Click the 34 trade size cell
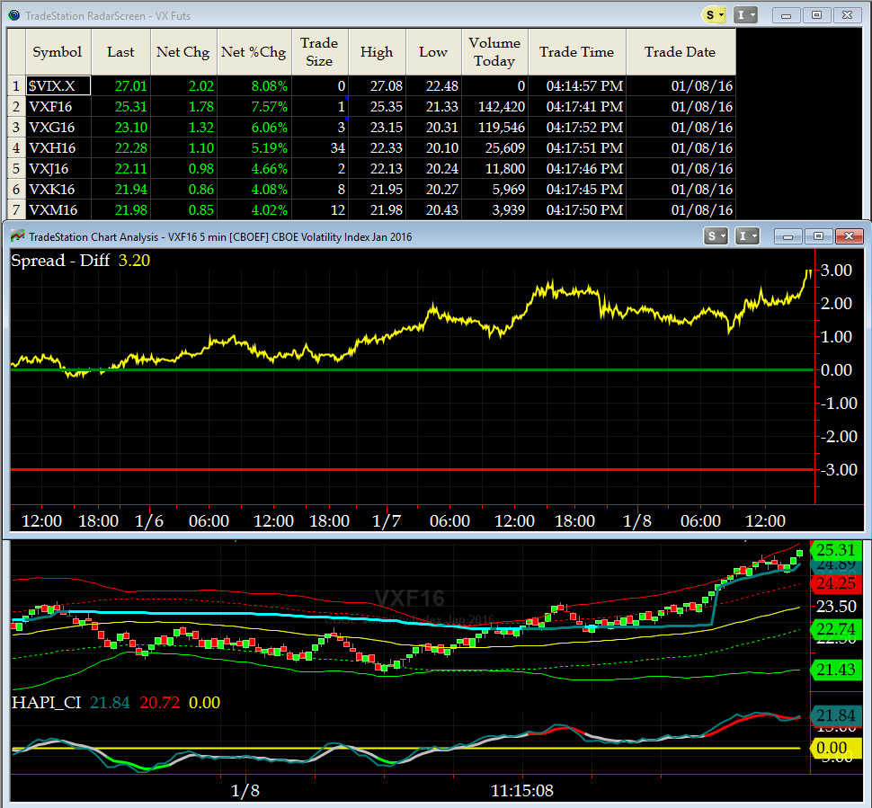Viewport: 872px width, 808px height. pos(320,148)
